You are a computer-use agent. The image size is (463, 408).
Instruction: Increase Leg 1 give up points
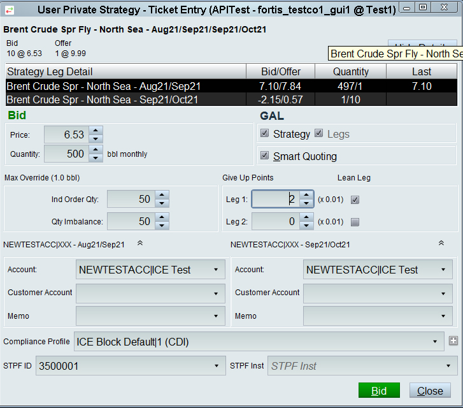click(x=306, y=195)
